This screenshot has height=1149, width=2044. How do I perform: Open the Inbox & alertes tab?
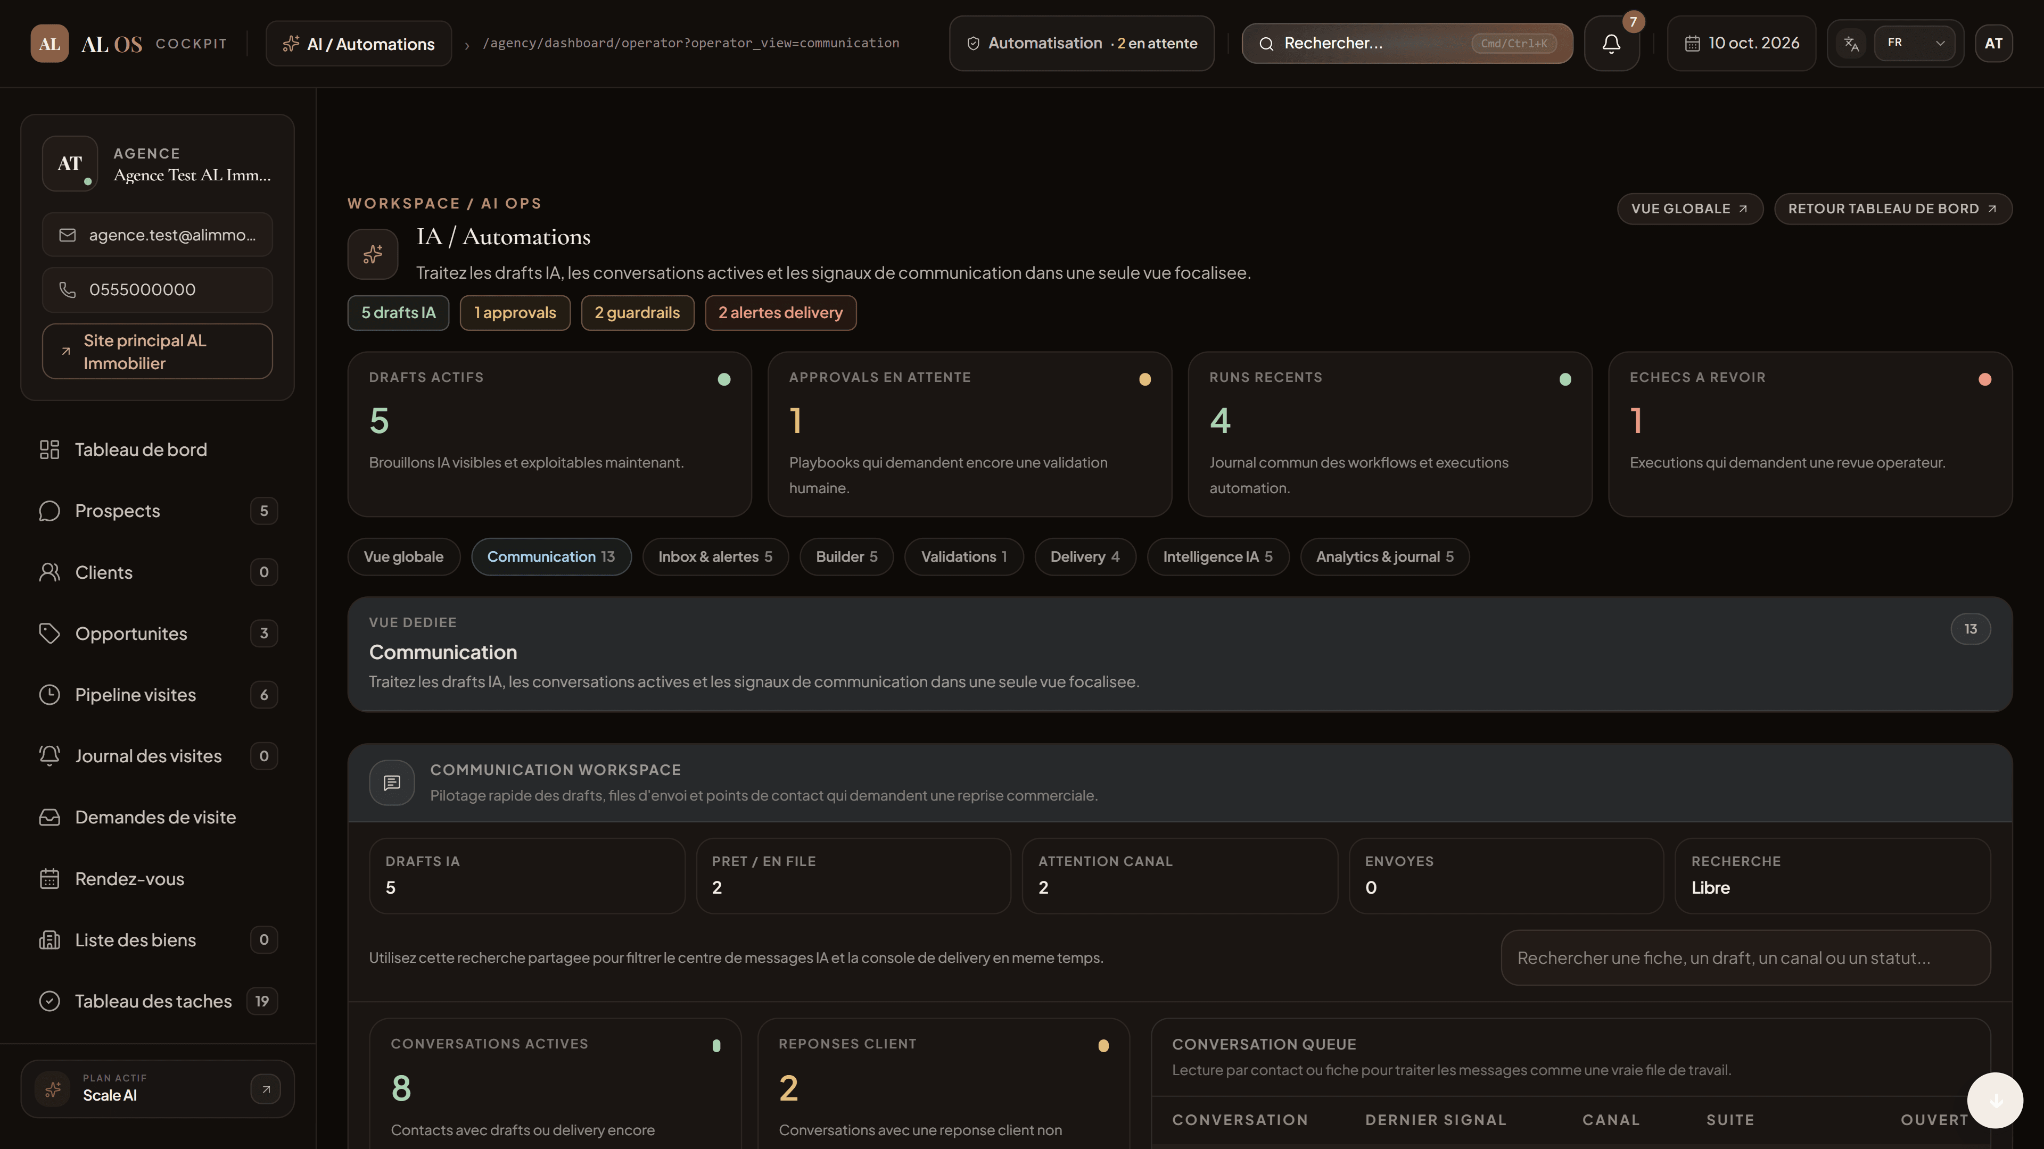716,556
